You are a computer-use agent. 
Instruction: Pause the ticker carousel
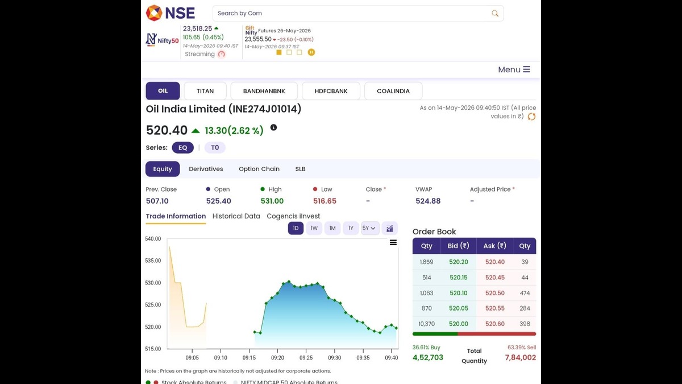coord(311,52)
